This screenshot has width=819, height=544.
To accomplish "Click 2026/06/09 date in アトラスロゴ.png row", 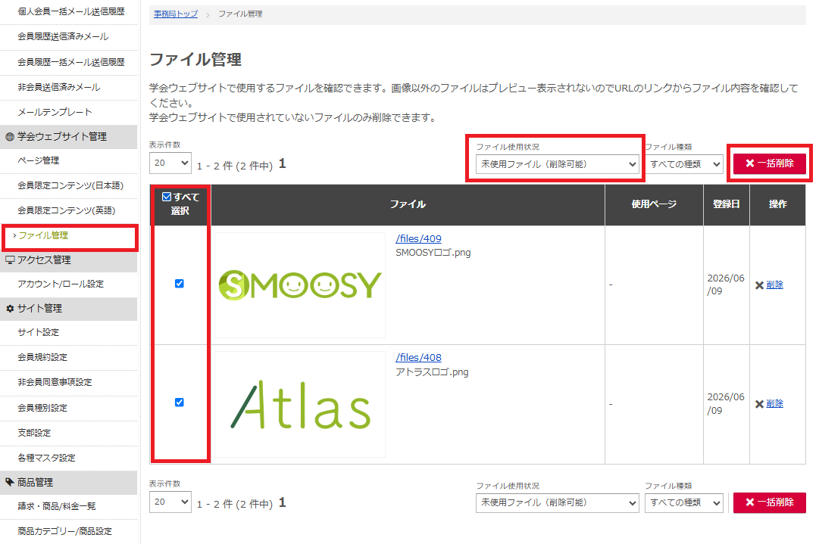I will click(726, 404).
